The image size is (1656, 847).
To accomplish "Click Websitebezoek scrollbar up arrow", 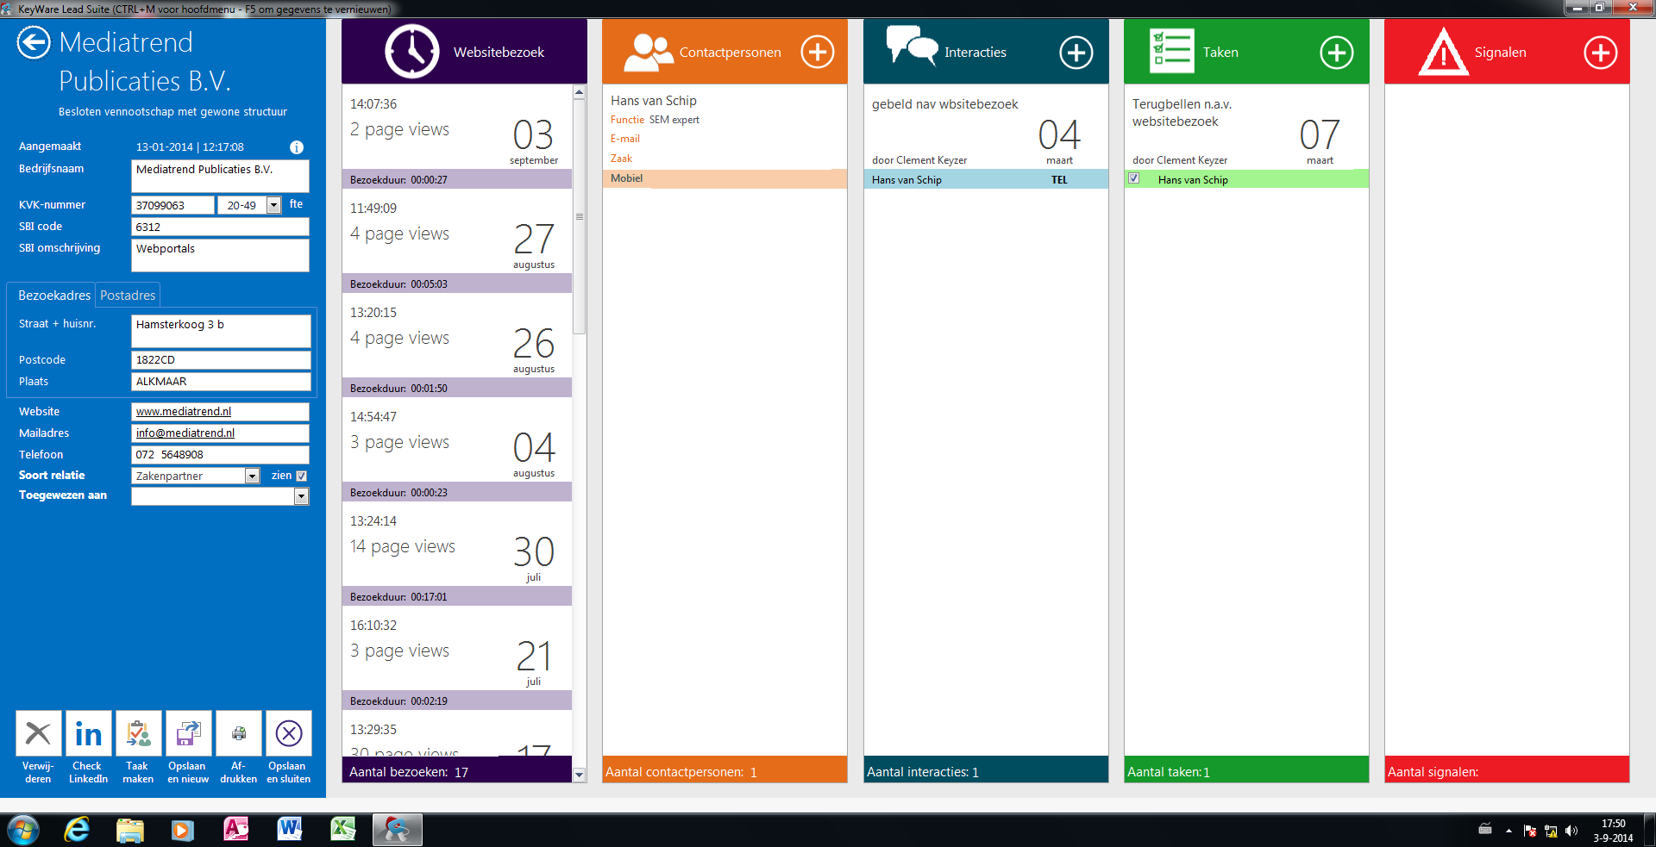I will point(580,92).
